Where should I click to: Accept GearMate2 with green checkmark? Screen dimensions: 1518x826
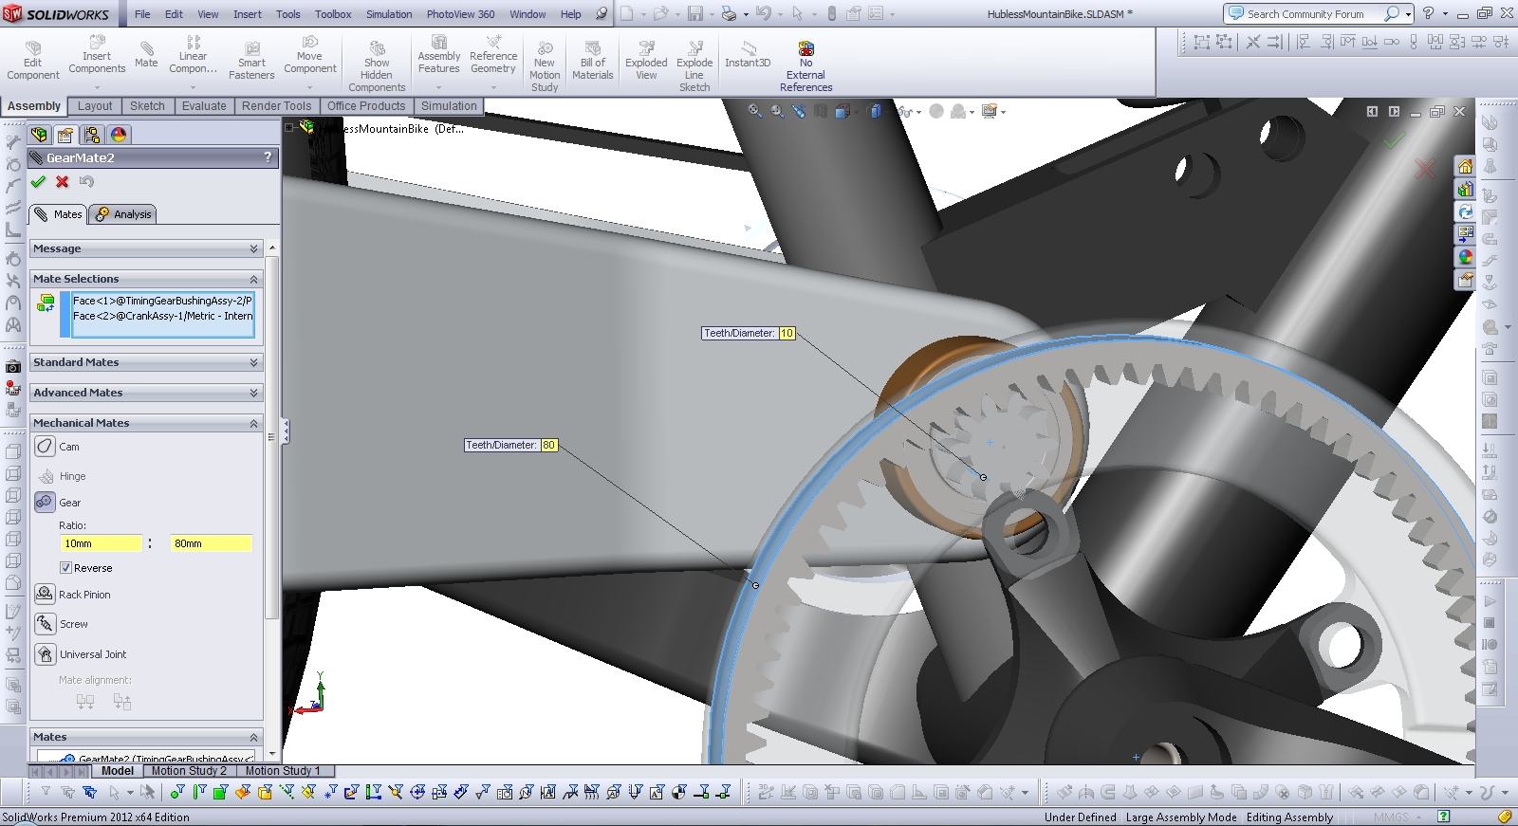click(38, 182)
